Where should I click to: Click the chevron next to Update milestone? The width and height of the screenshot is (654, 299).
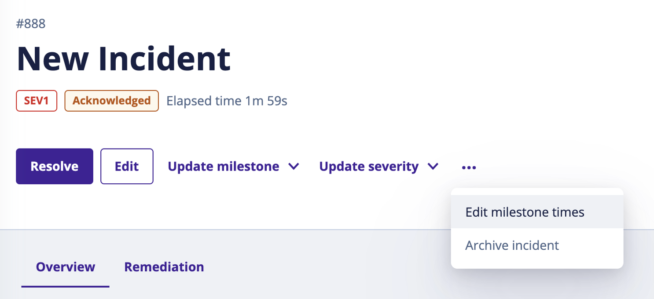point(294,167)
